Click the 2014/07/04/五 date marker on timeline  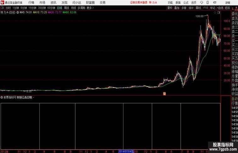(126, 151)
